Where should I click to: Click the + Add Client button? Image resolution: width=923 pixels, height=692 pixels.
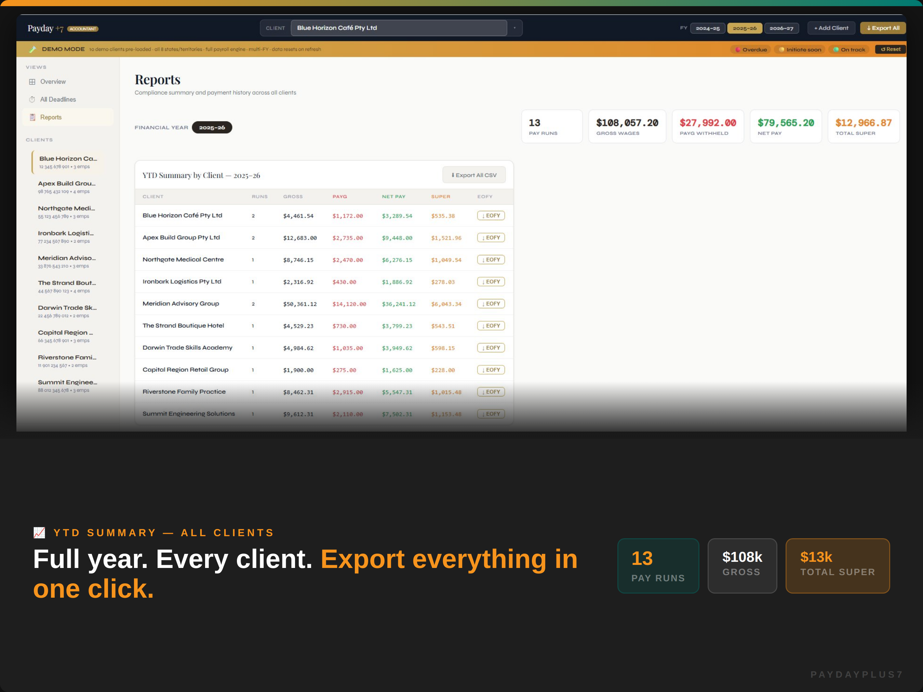831,28
